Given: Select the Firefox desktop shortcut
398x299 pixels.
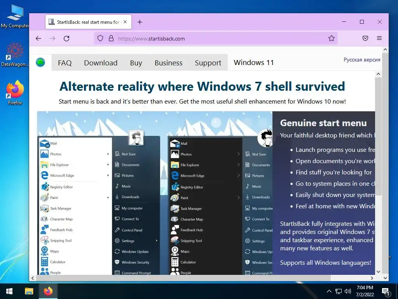Looking at the screenshot, I should (15, 93).
